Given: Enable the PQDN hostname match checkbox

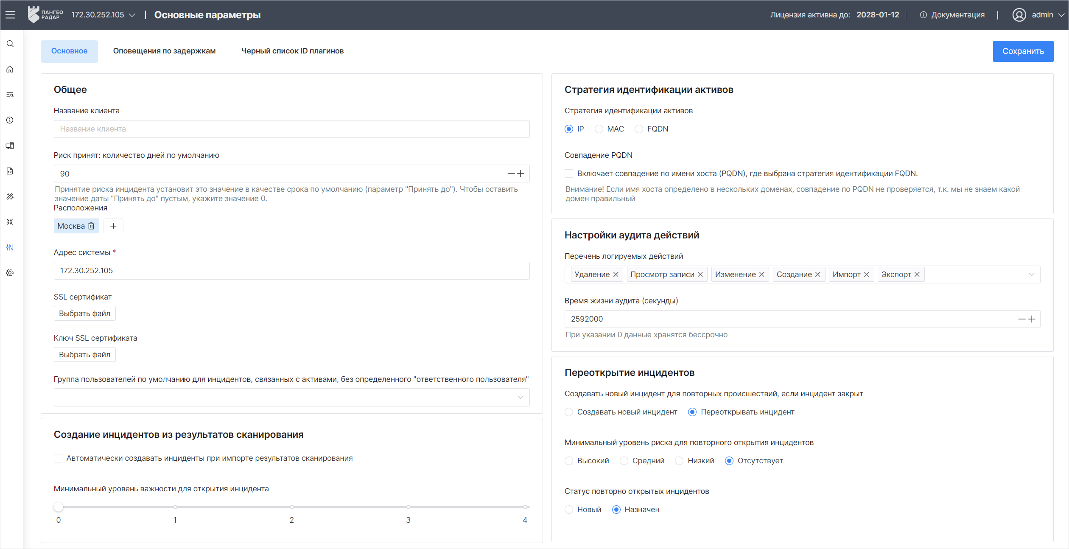Looking at the screenshot, I should [x=569, y=174].
